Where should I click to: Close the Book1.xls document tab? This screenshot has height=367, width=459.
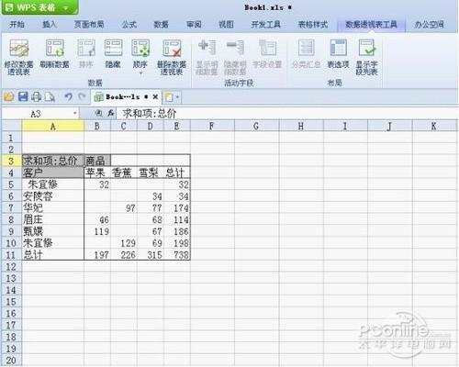[155, 97]
